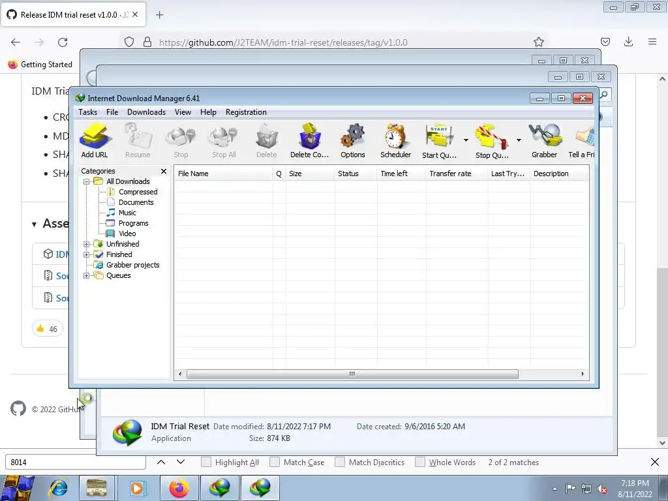Toggle the Match Case checkbox
Image resolution: width=668 pixels, height=501 pixels.
click(x=275, y=462)
